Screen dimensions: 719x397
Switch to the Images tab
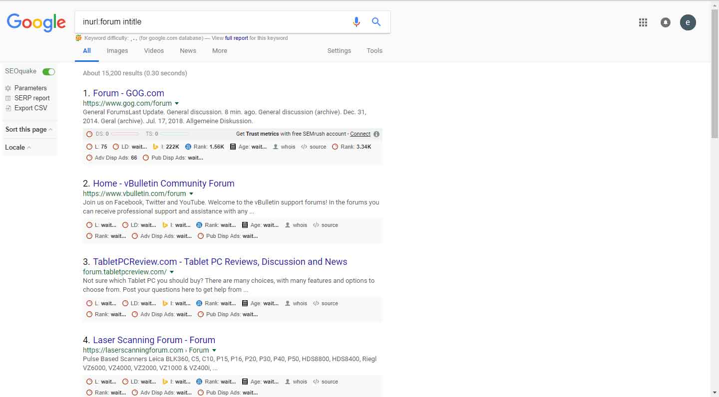(117, 51)
